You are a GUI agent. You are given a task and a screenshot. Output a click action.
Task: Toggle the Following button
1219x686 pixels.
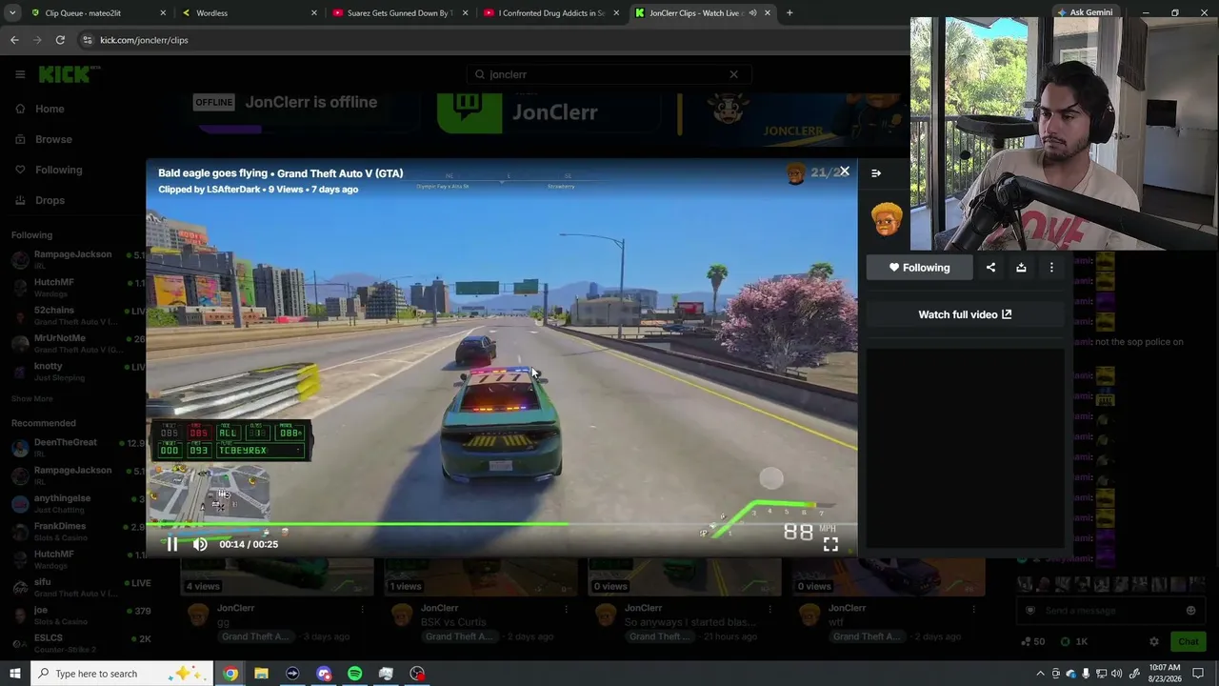coord(919,268)
